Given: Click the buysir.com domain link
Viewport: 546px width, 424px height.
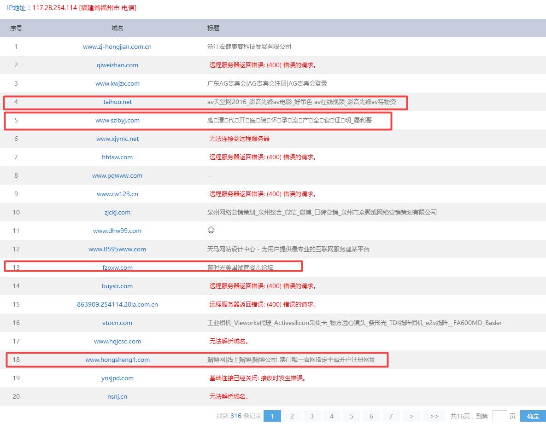Looking at the screenshot, I should pos(117,286).
